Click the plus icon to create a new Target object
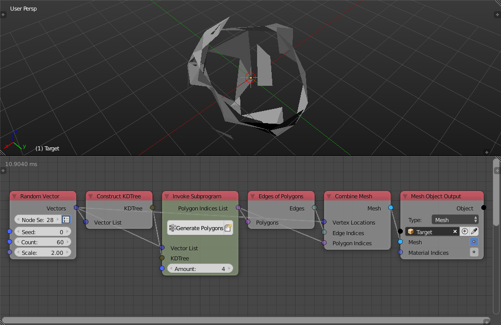Screen dimensions: 501x325 [x=465, y=231]
